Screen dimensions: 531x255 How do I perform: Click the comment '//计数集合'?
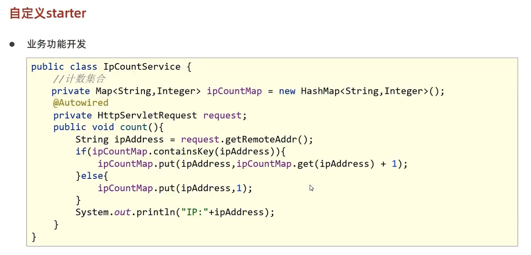[x=79, y=79]
